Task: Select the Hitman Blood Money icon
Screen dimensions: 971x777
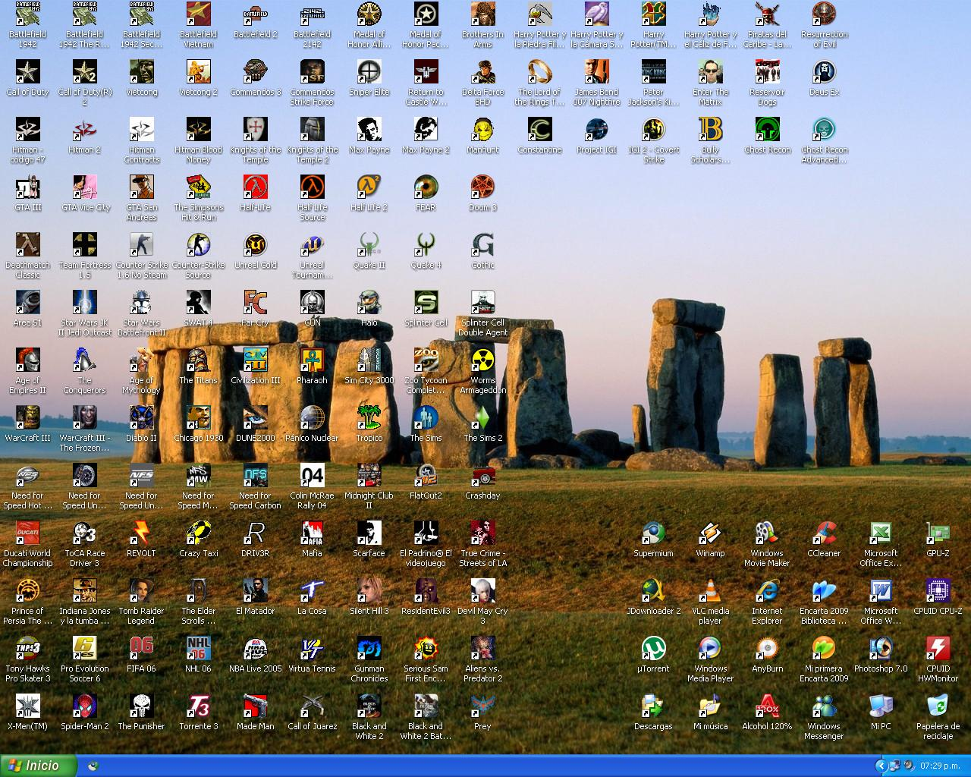Action: pos(199,141)
